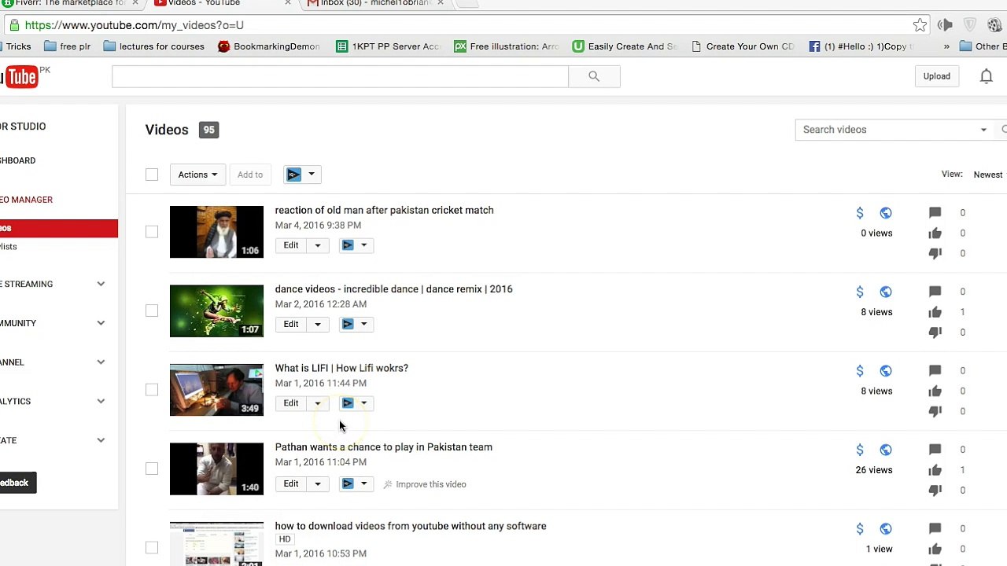The height and width of the screenshot is (566, 1007).
Task: Open the Actions dropdown
Action: [x=197, y=175]
